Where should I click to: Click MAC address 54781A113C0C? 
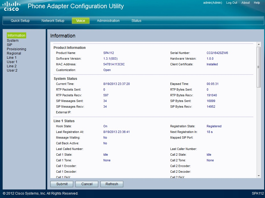114,64
